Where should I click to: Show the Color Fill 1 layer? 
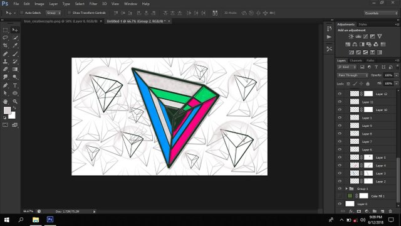tap(340, 196)
